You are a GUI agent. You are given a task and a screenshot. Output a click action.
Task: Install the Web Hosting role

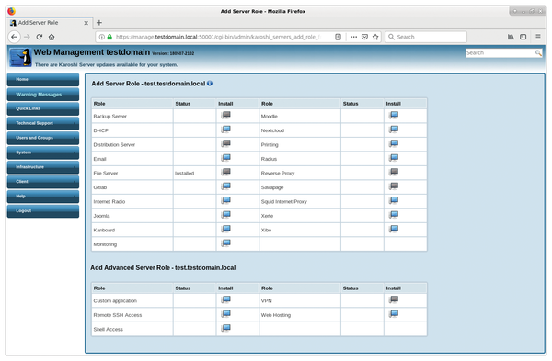pyautogui.click(x=394, y=314)
